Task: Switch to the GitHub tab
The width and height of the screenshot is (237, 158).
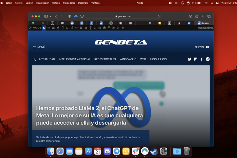Action: [170, 23]
